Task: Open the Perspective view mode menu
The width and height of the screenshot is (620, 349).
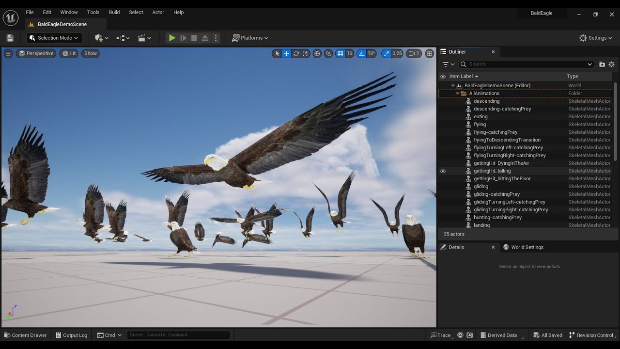Action: click(x=36, y=53)
